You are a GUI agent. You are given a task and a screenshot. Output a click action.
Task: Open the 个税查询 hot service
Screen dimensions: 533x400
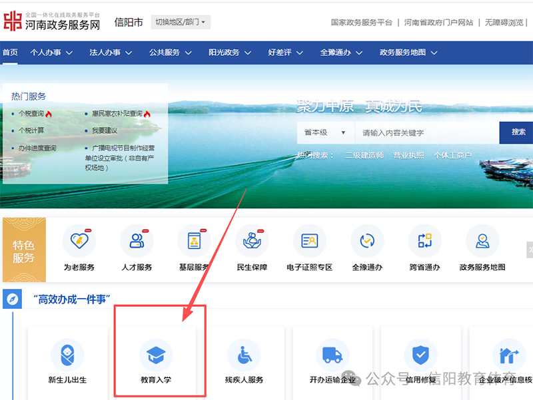(x=31, y=113)
